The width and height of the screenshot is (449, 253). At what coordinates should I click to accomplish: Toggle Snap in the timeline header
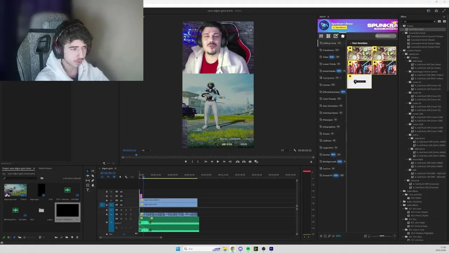pos(108,177)
